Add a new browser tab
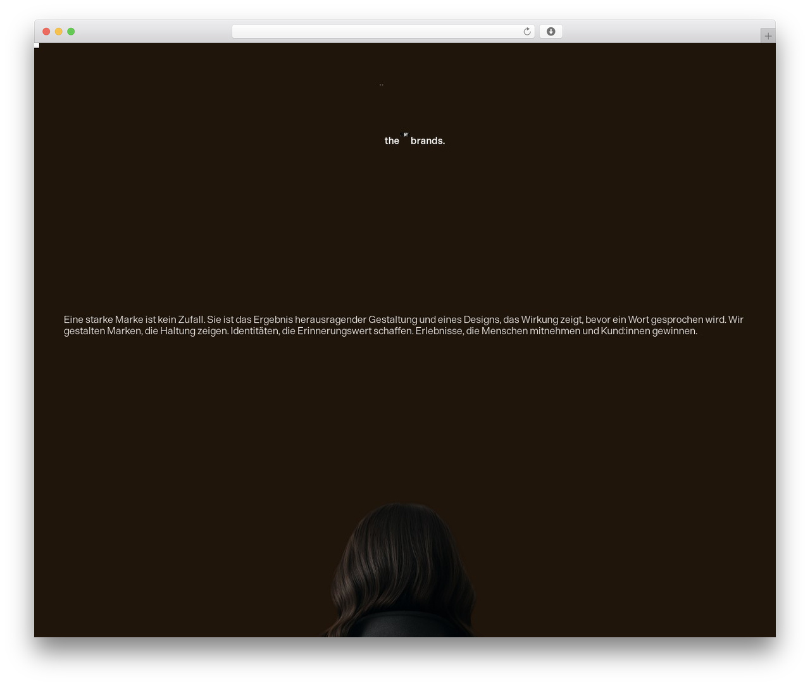This screenshot has width=810, height=686. tap(768, 36)
